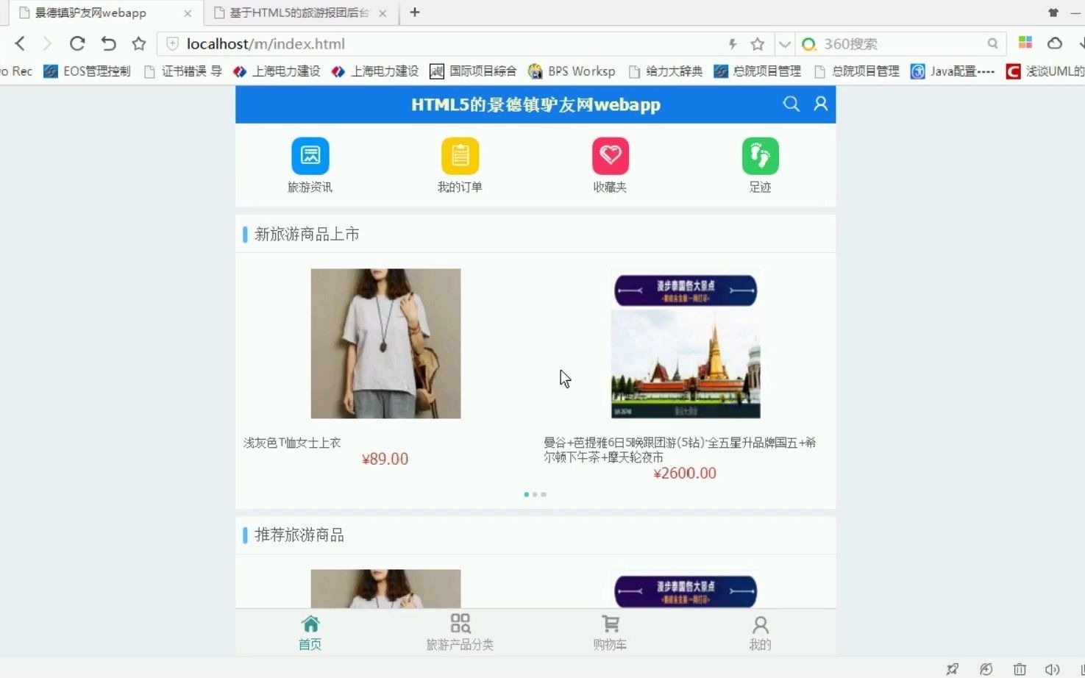The width and height of the screenshot is (1085, 678).
Task: Click favorite star inside address bar
Action: (x=758, y=44)
